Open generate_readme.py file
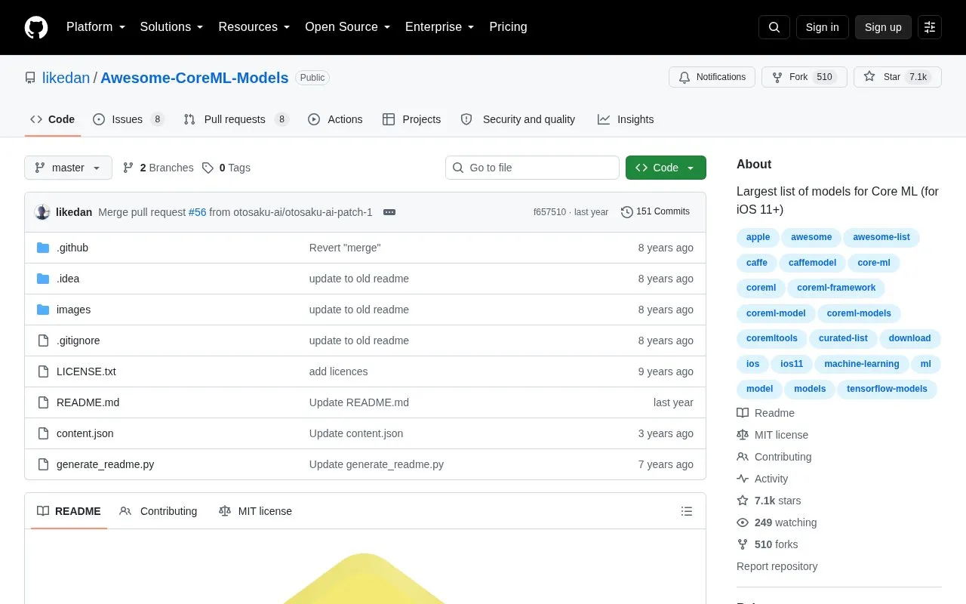The height and width of the screenshot is (604, 966). [105, 464]
